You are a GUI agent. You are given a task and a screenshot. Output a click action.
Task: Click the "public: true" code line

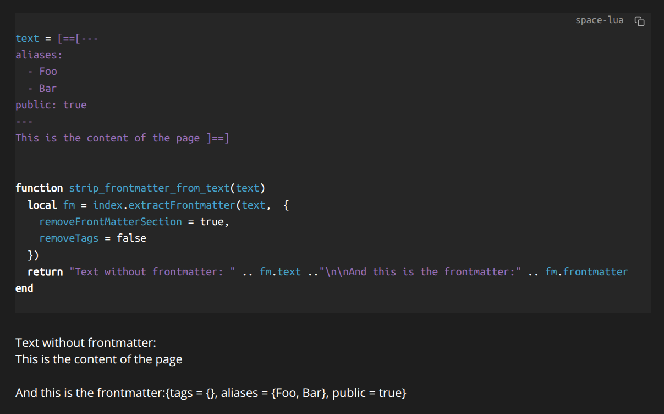tap(51, 105)
